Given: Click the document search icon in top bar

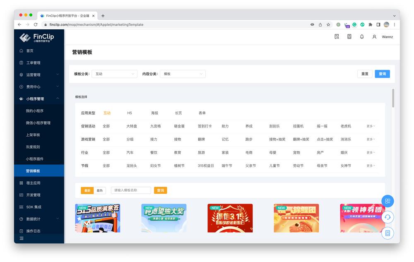Looking at the screenshot, I should (337, 37).
